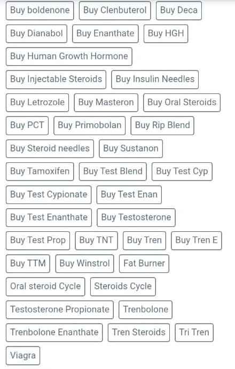The height and width of the screenshot is (369, 235).
Task: Click the Trenbolone tag
Action: pyautogui.click(x=145, y=310)
